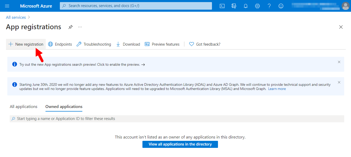Click the info icon in search preview banner
This screenshot has height=157, width=351.
pyautogui.click(x=15, y=64)
